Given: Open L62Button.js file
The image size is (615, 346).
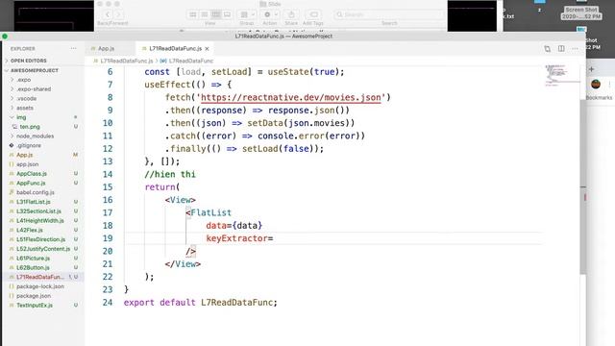Looking at the screenshot, I should [33, 267].
